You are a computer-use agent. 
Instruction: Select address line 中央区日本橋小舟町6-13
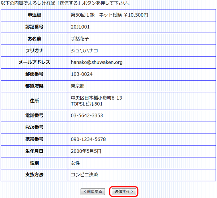tap(97, 98)
